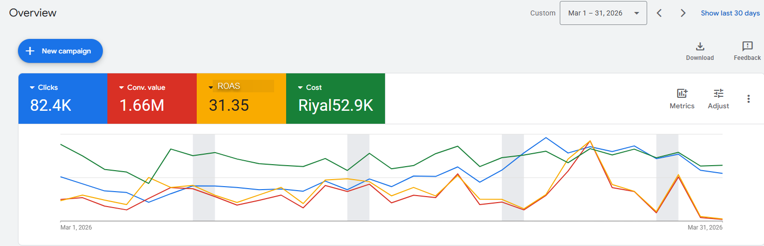Viewport: 764px width, 246px height.
Task: Click the Overview page heading
Action: point(33,13)
